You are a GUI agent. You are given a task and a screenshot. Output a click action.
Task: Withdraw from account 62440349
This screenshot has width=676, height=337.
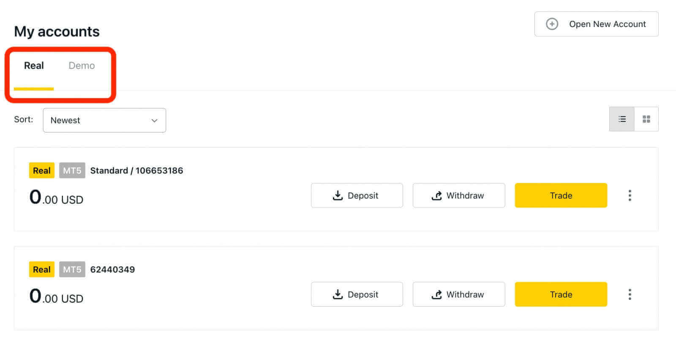coord(459,294)
